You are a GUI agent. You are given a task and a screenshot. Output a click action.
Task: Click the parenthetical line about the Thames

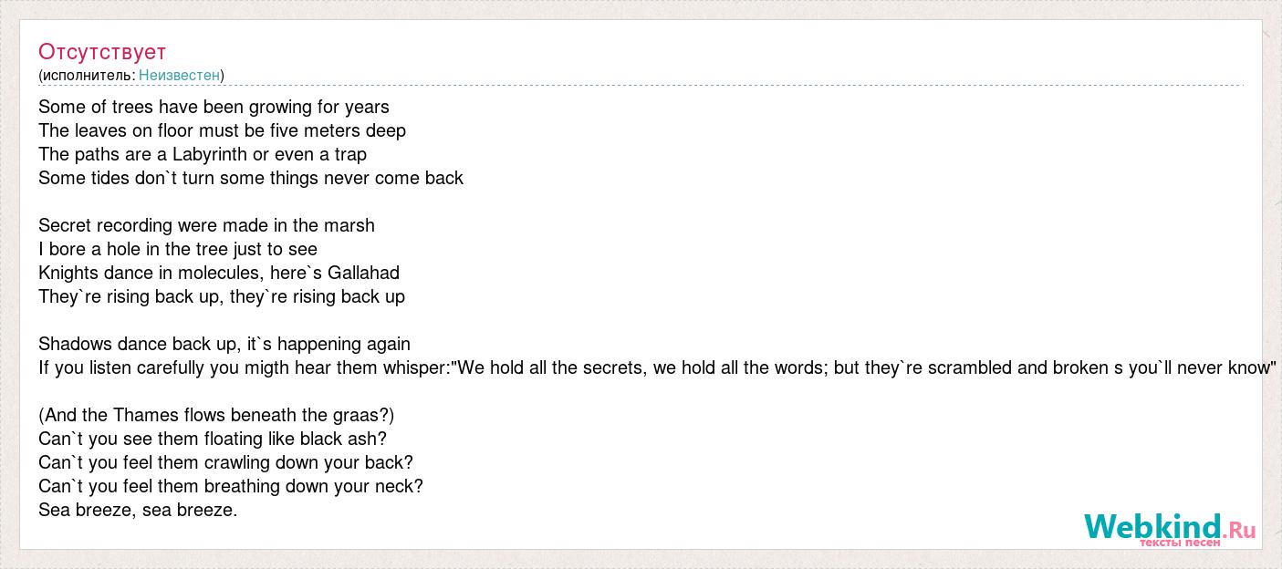pos(216,415)
